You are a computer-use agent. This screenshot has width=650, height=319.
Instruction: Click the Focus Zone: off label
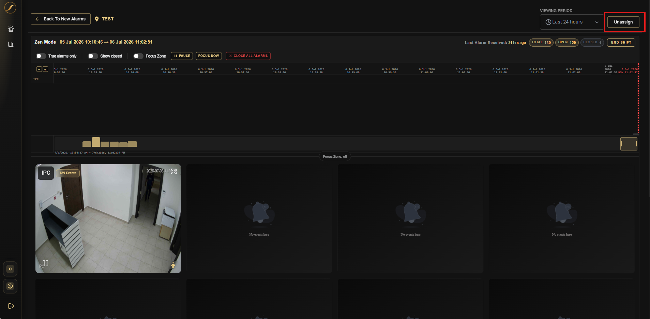[x=335, y=157]
